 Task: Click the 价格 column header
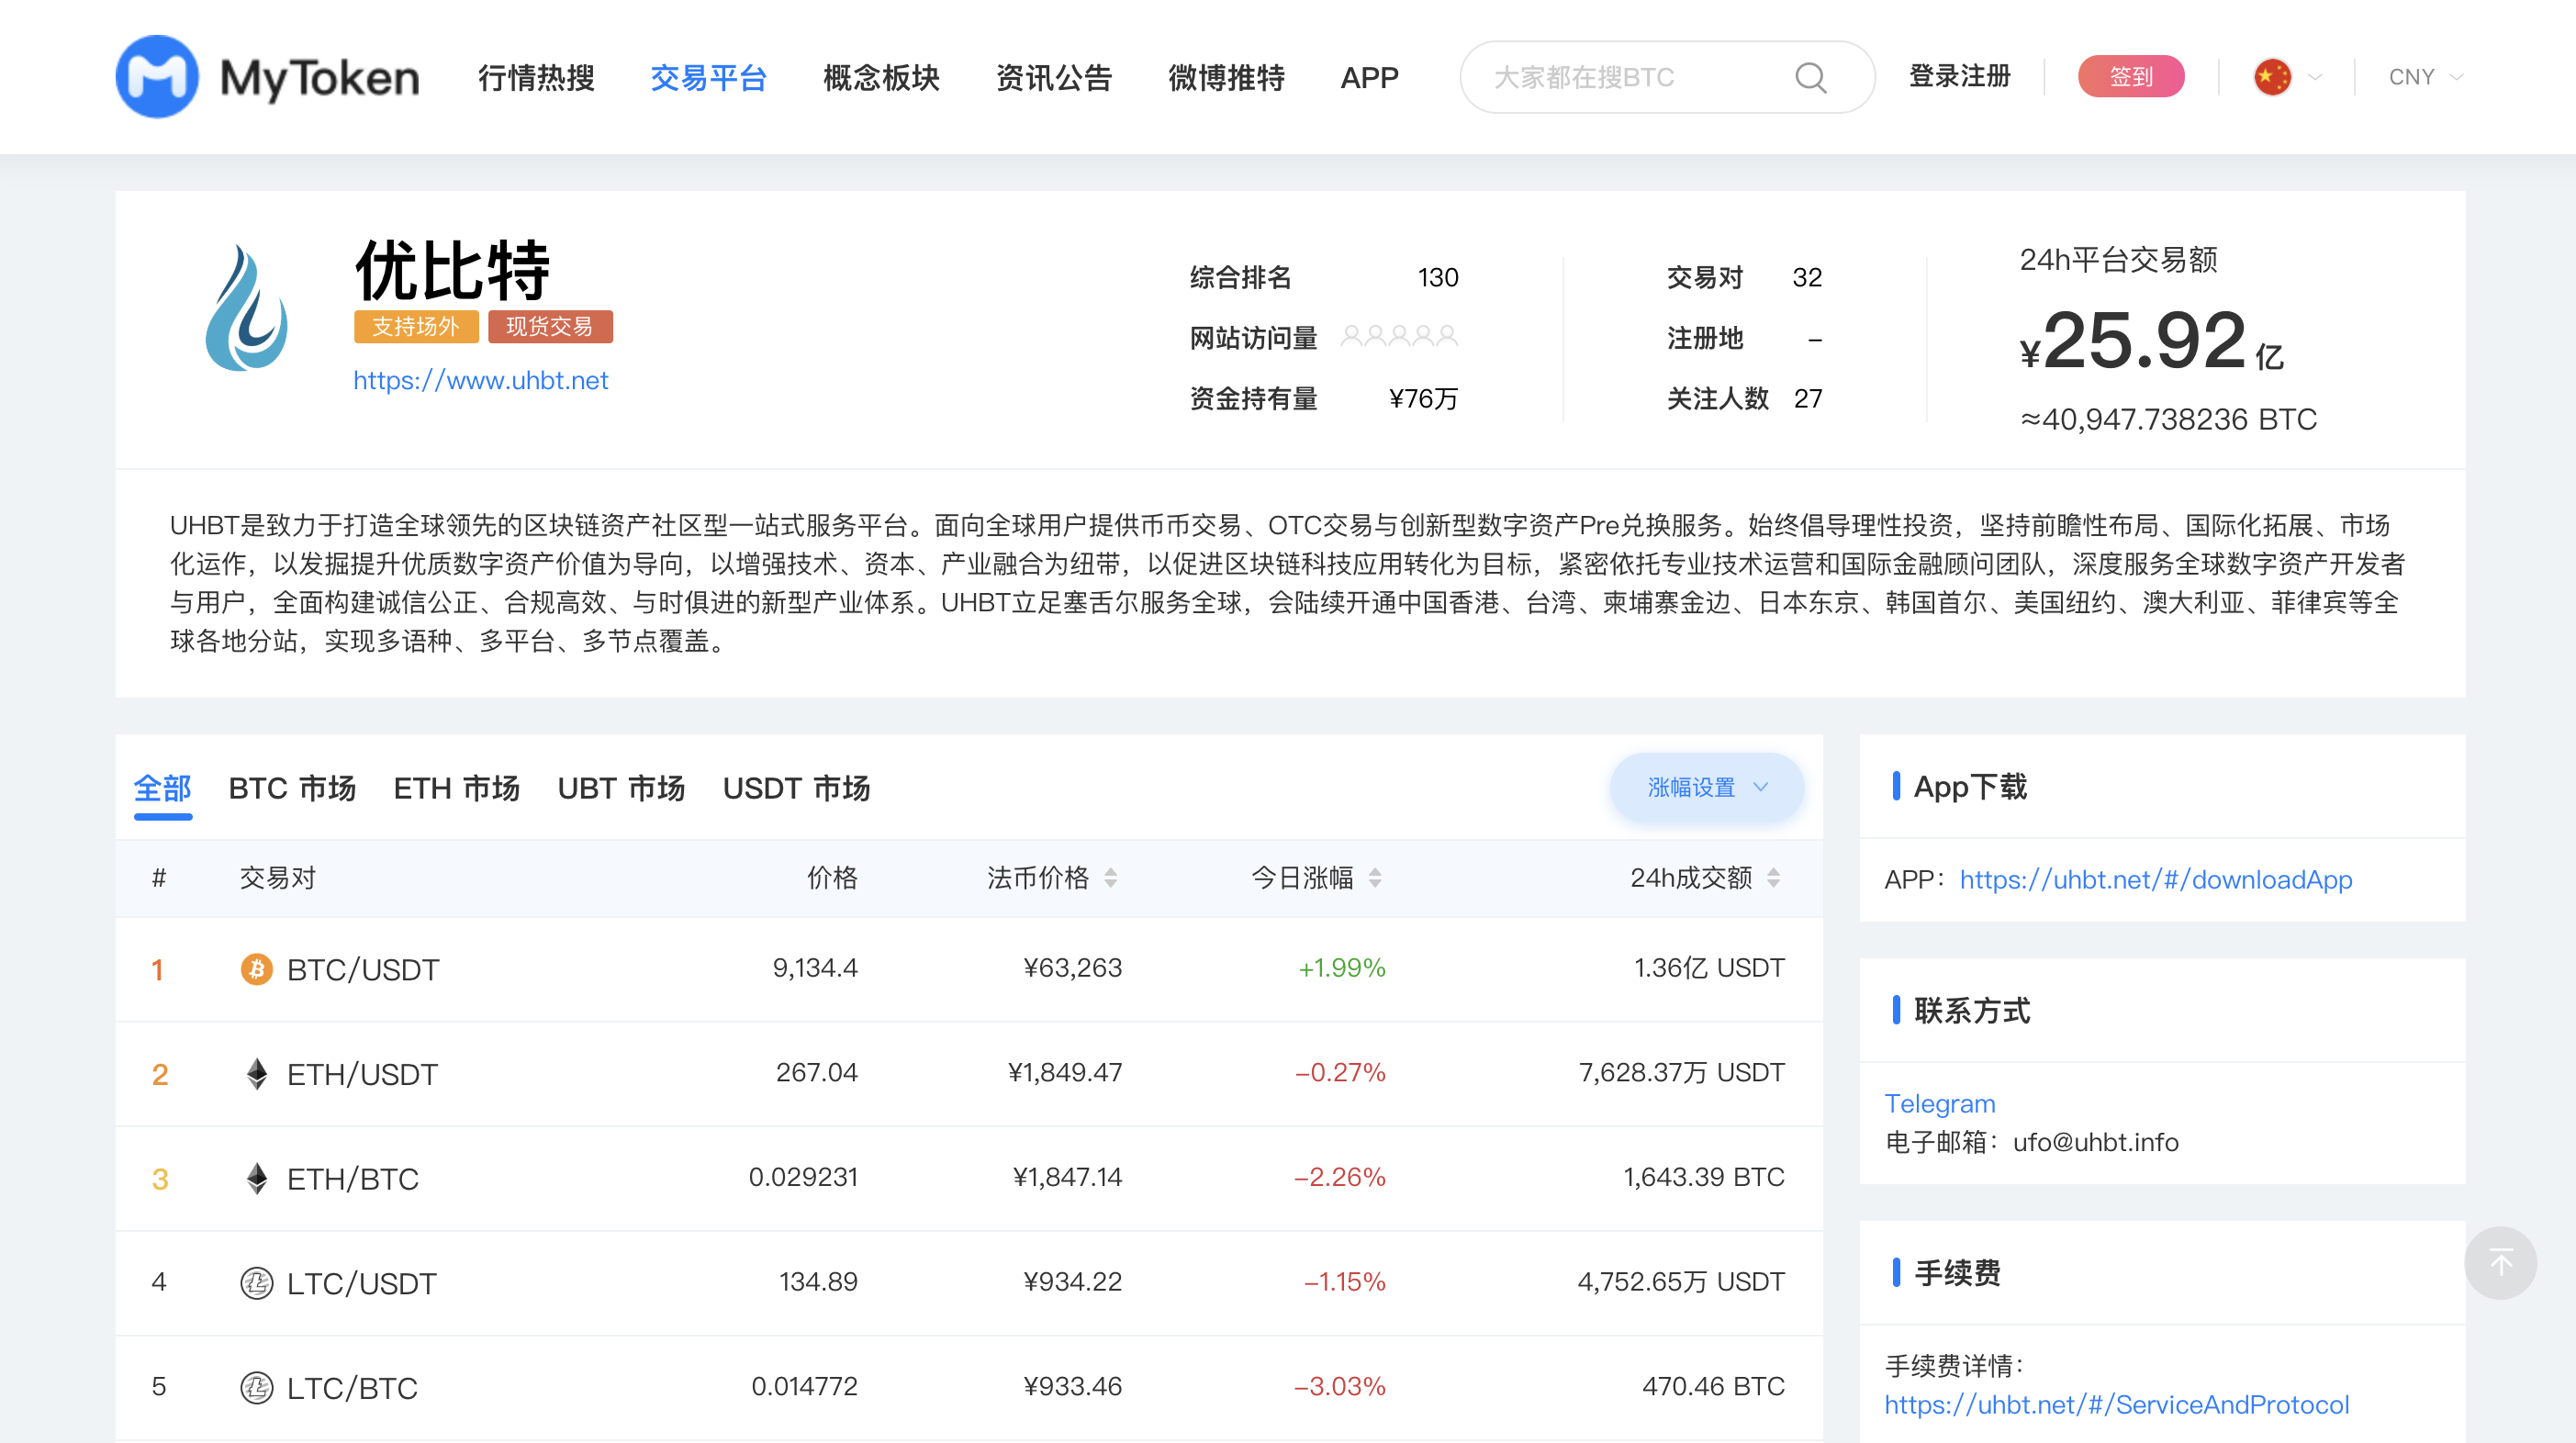pyautogui.click(x=832, y=878)
